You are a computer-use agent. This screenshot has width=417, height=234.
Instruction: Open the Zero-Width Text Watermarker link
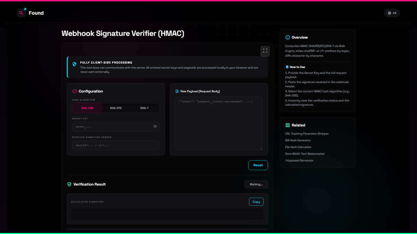(305, 154)
